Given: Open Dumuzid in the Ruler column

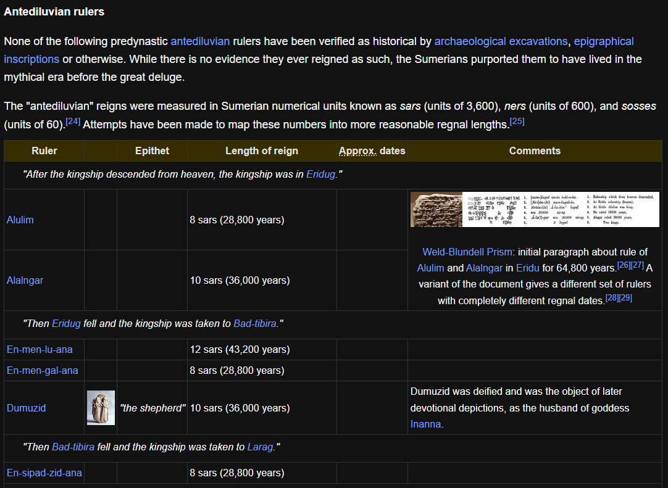Looking at the screenshot, I should [26, 408].
